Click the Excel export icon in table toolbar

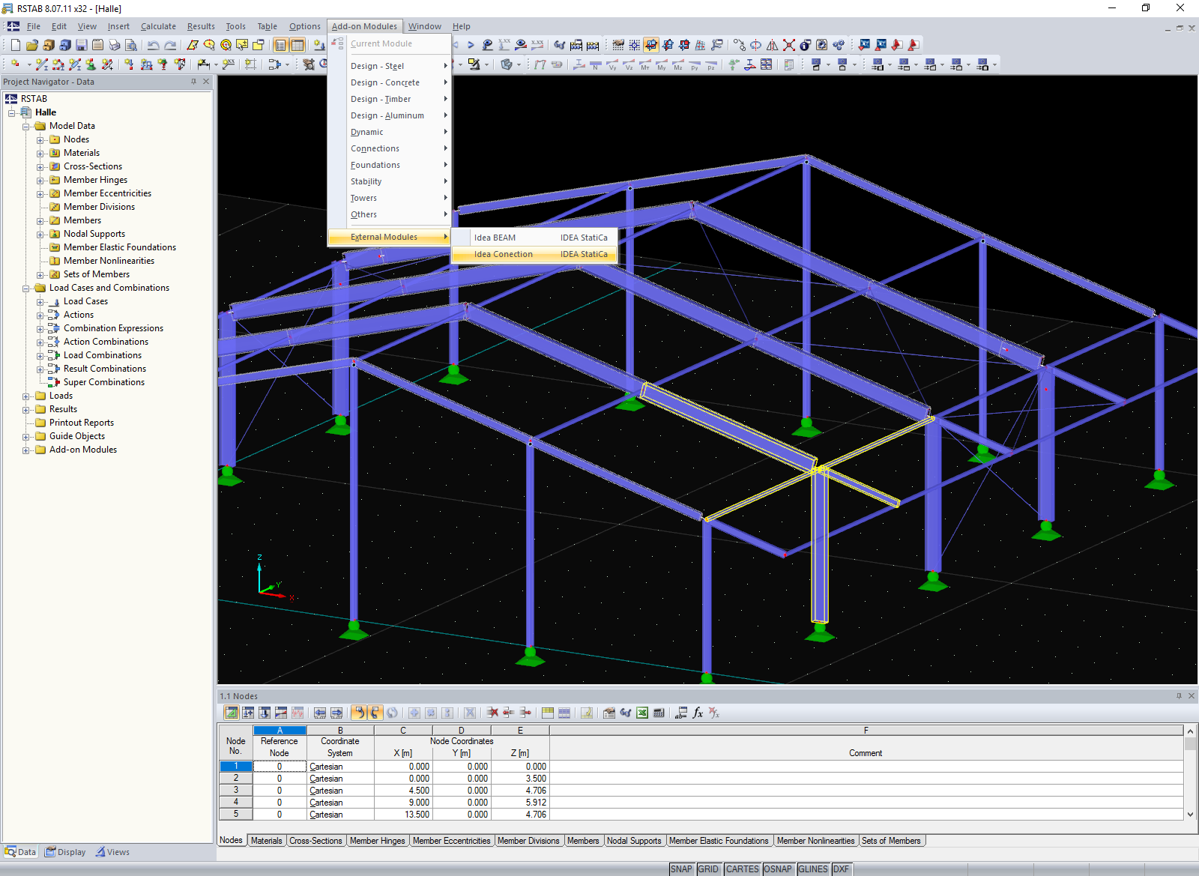pos(642,713)
